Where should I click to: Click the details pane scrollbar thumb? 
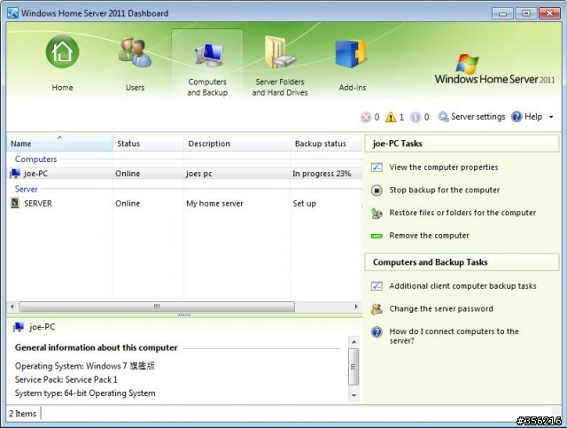pyautogui.click(x=353, y=367)
